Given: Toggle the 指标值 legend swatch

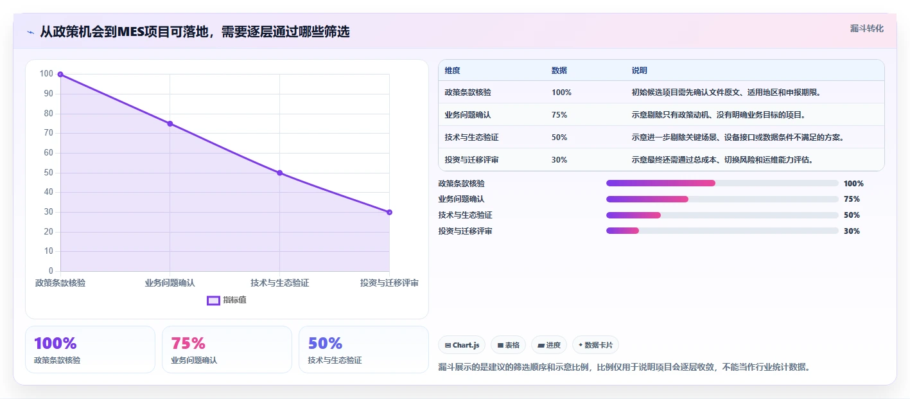Looking at the screenshot, I should 213,300.
